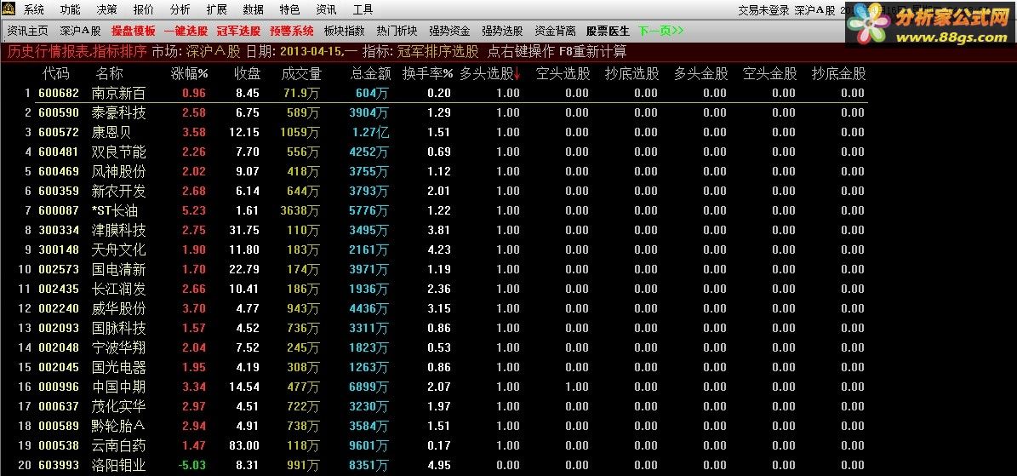The height and width of the screenshot is (476, 1017).
Task: Open the 分析 menu
Action: point(180,9)
